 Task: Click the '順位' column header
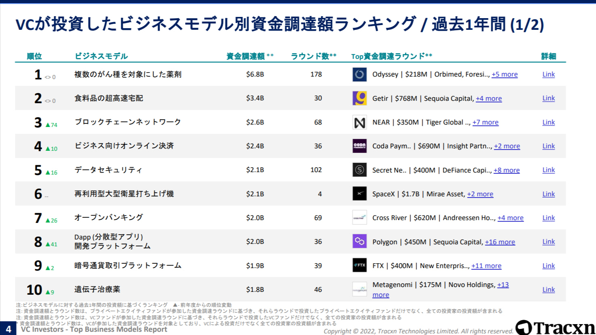pyautogui.click(x=34, y=56)
